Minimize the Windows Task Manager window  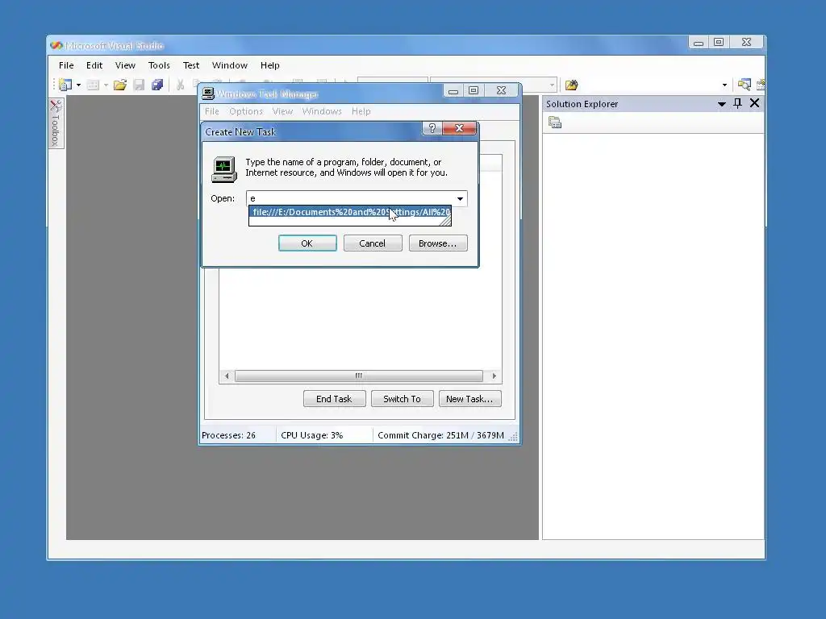click(453, 91)
